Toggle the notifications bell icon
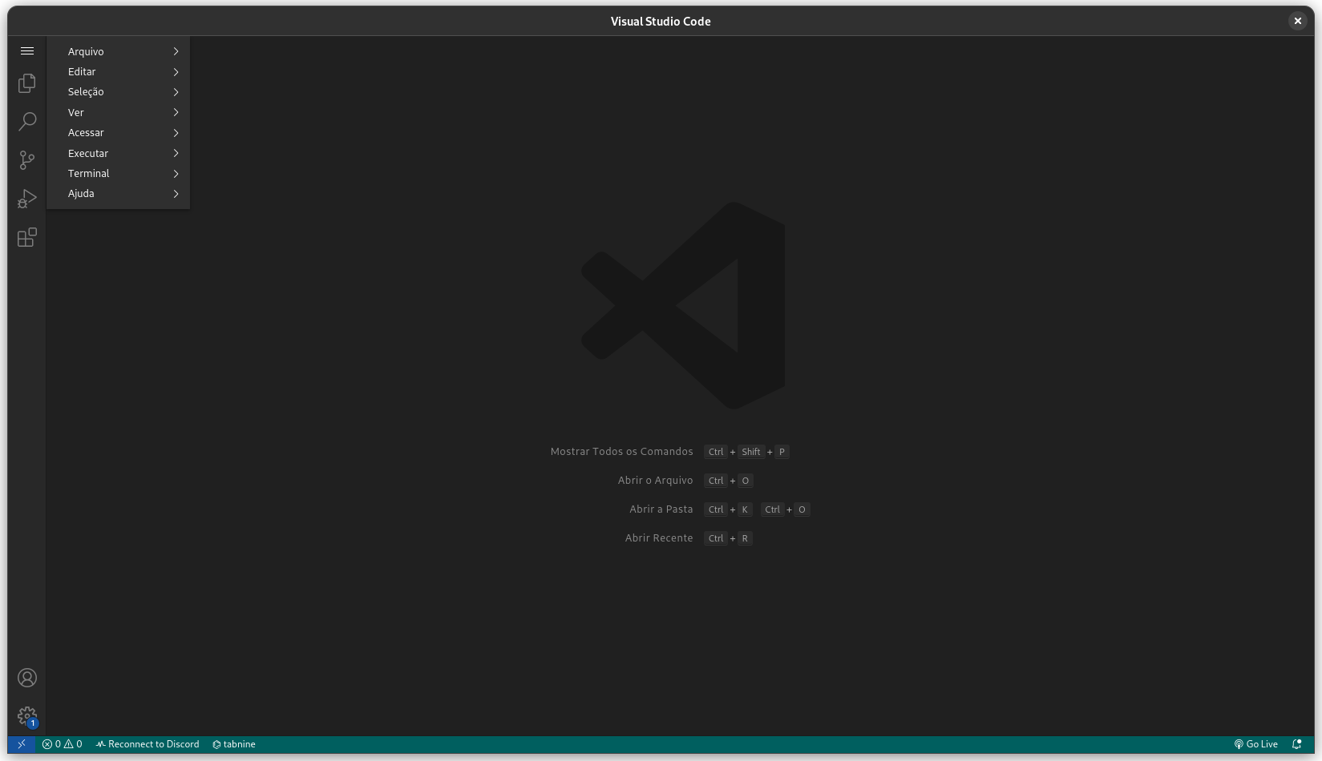Image resolution: width=1322 pixels, height=761 pixels. [x=1299, y=743]
